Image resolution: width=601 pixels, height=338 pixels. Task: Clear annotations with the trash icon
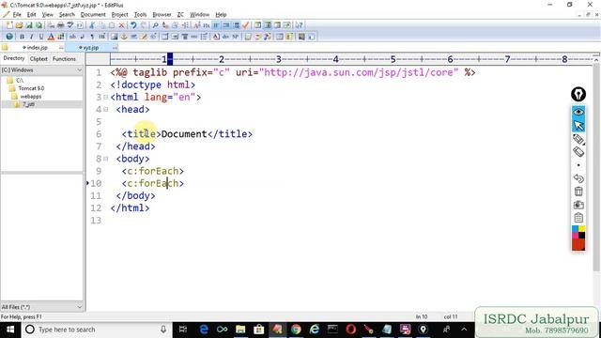(x=578, y=192)
